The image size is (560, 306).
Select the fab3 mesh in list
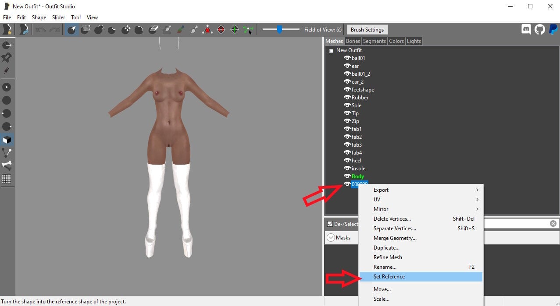(357, 145)
